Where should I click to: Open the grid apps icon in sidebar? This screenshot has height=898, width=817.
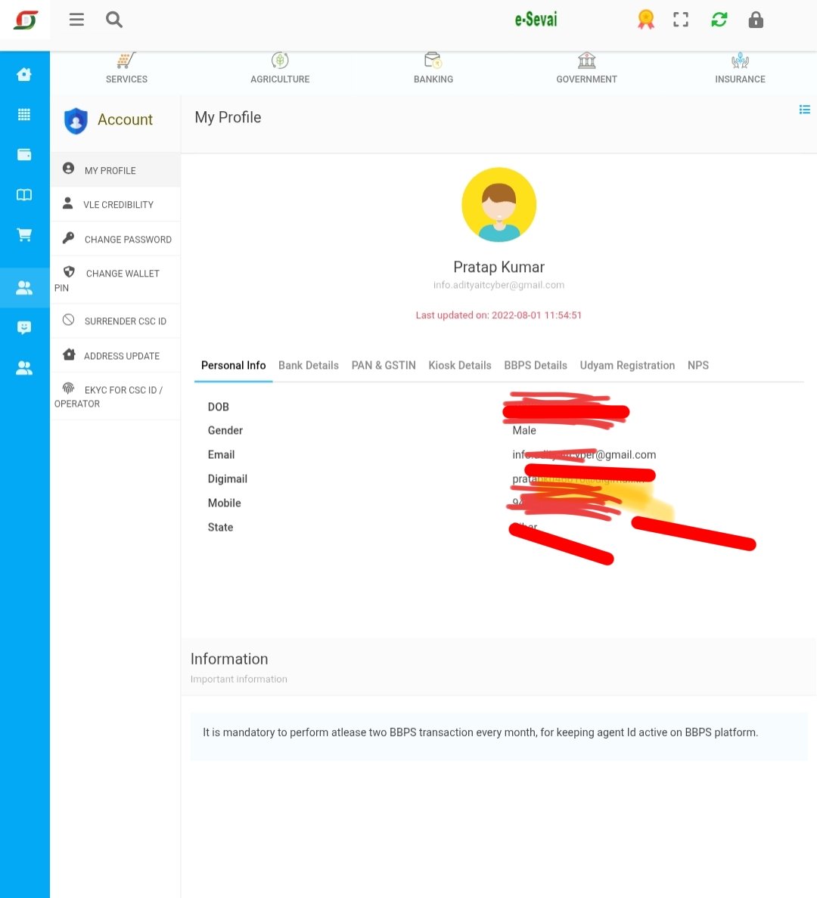(24, 115)
